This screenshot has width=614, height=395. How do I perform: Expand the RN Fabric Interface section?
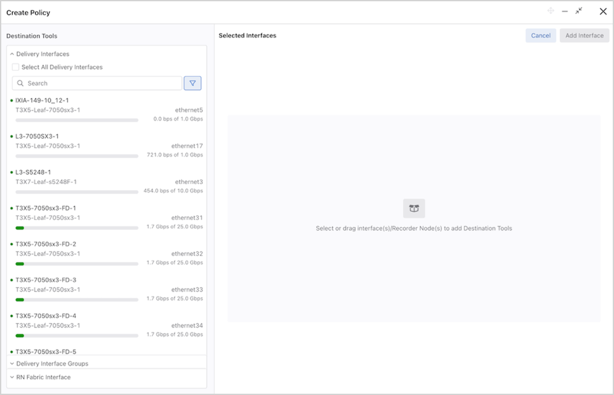click(12, 377)
